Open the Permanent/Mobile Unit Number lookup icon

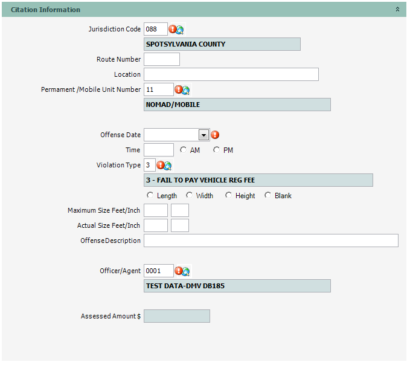pos(186,90)
